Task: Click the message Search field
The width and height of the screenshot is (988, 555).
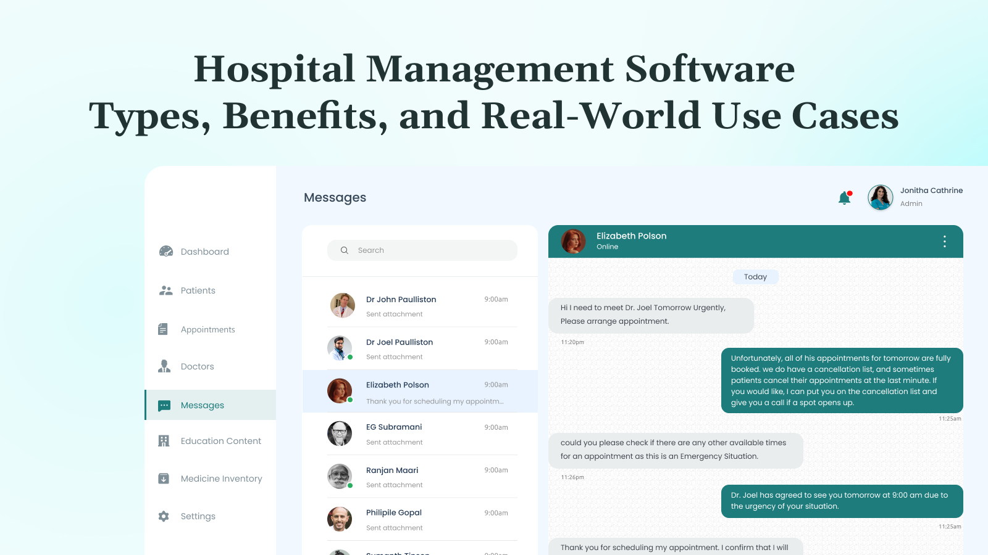Action: click(422, 250)
